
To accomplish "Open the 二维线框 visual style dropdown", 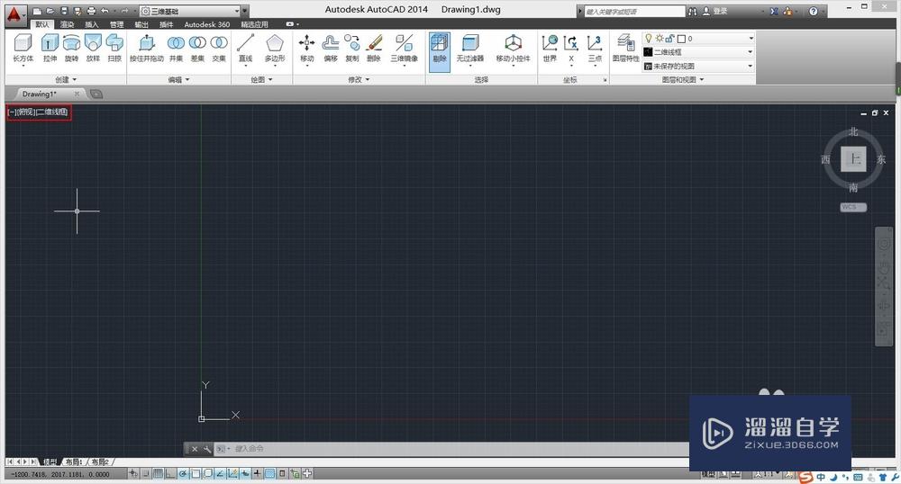I will pyautogui.click(x=698, y=52).
